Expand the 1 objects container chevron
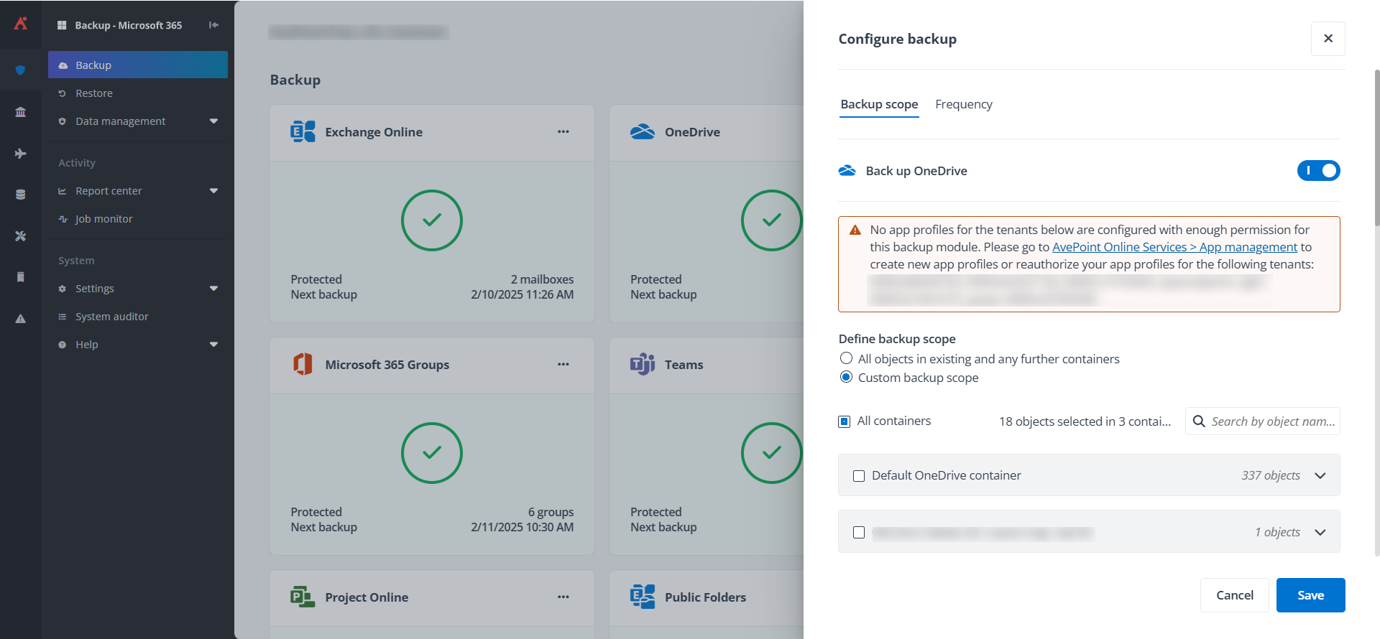This screenshot has height=639, width=1380. coord(1320,533)
